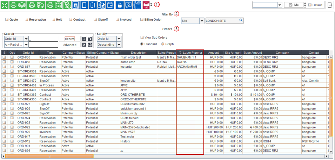The width and height of the screenshot is (335, 160).
Task: Open the Site filter dropdown
Action: coord(202,21)
